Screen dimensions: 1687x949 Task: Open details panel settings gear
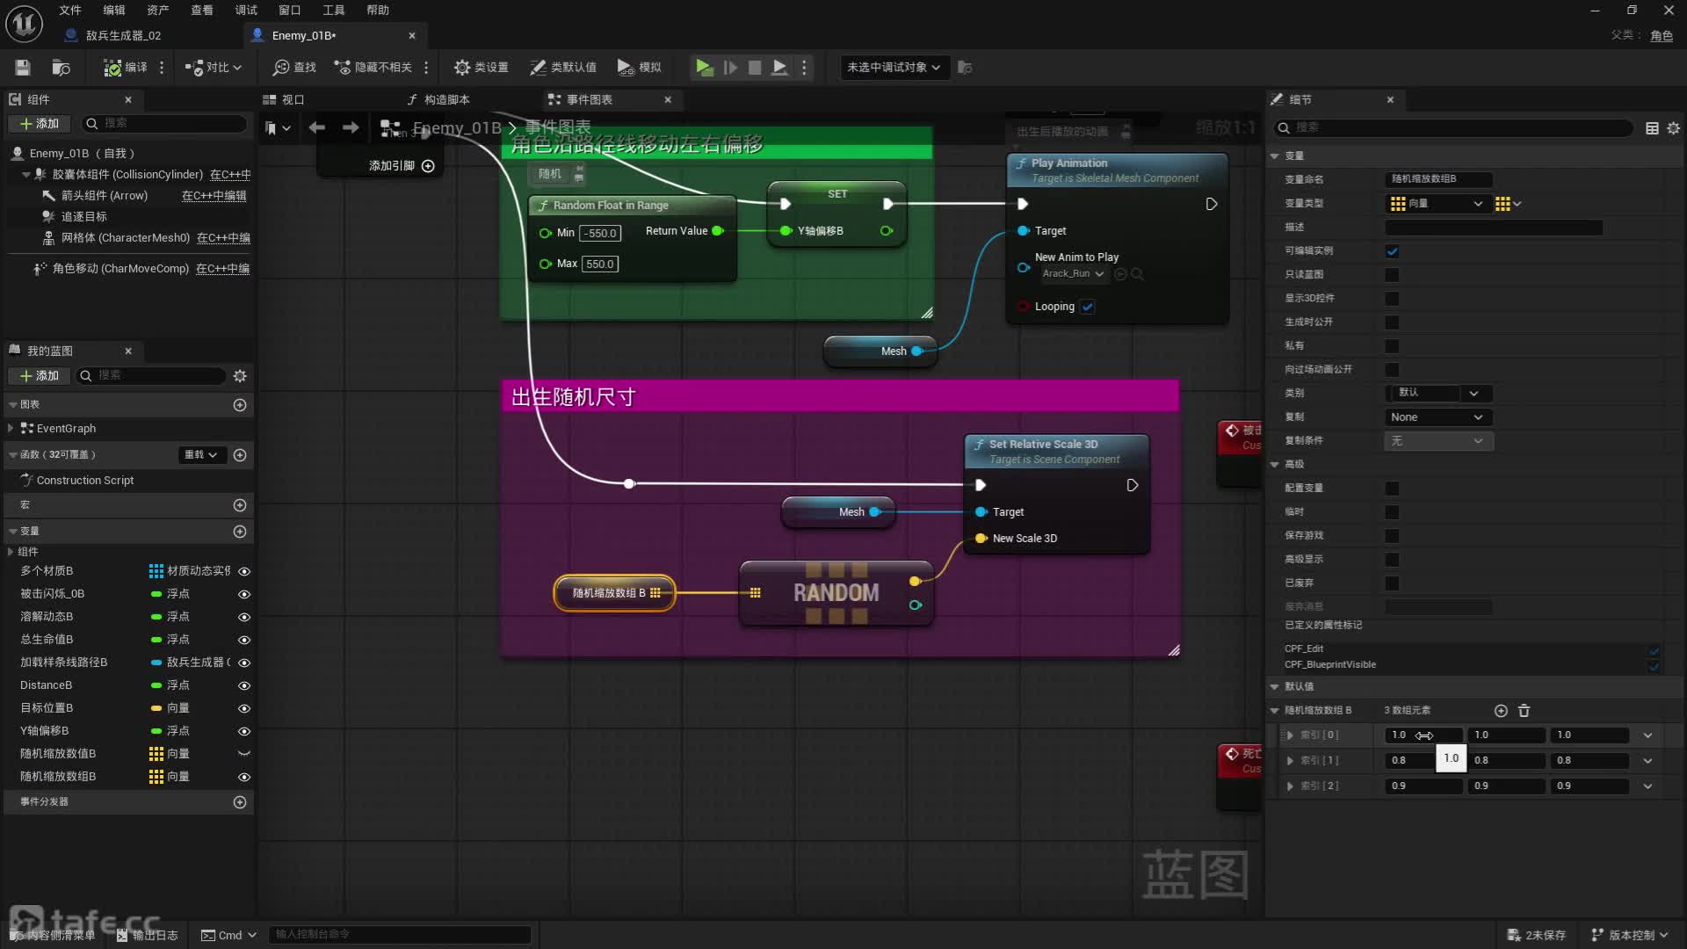click(1673, 128)
